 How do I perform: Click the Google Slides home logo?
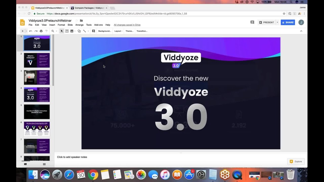click(x=23, y=22)
